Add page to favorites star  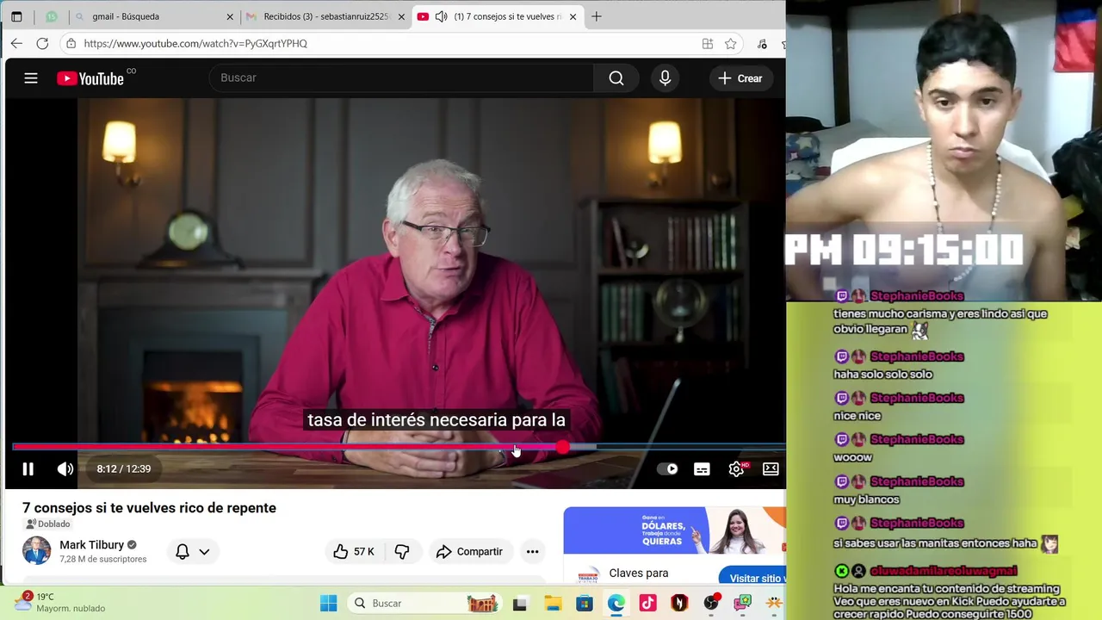(730, 44)
